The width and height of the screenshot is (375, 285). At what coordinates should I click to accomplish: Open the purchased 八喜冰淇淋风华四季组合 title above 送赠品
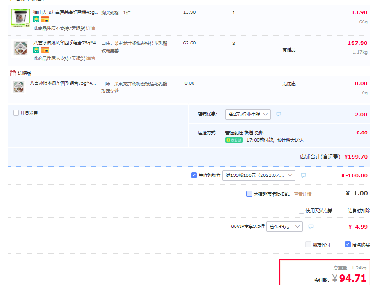pyautogui.click(x=66, y=43)
